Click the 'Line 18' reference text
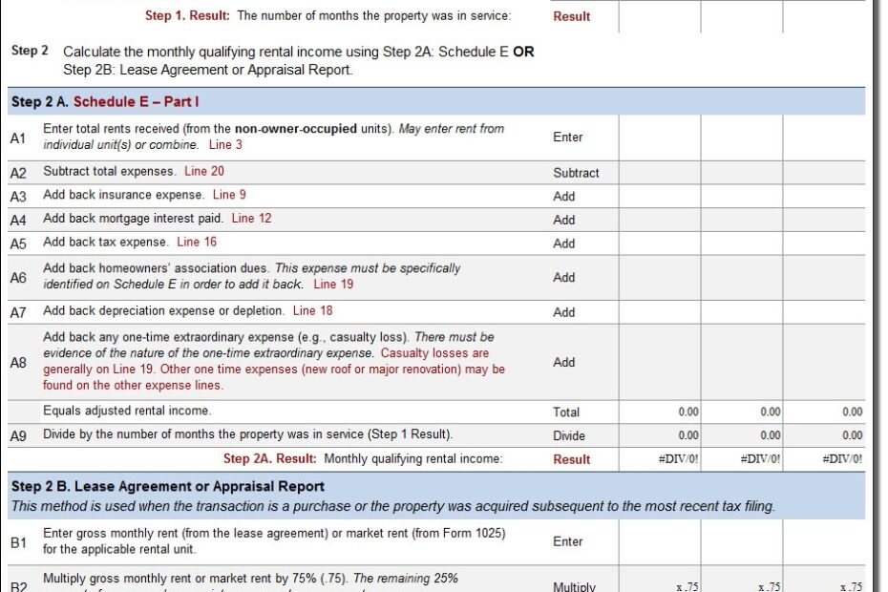The width and height of the screenshot is (888, 592). click(x=312, y=311)
